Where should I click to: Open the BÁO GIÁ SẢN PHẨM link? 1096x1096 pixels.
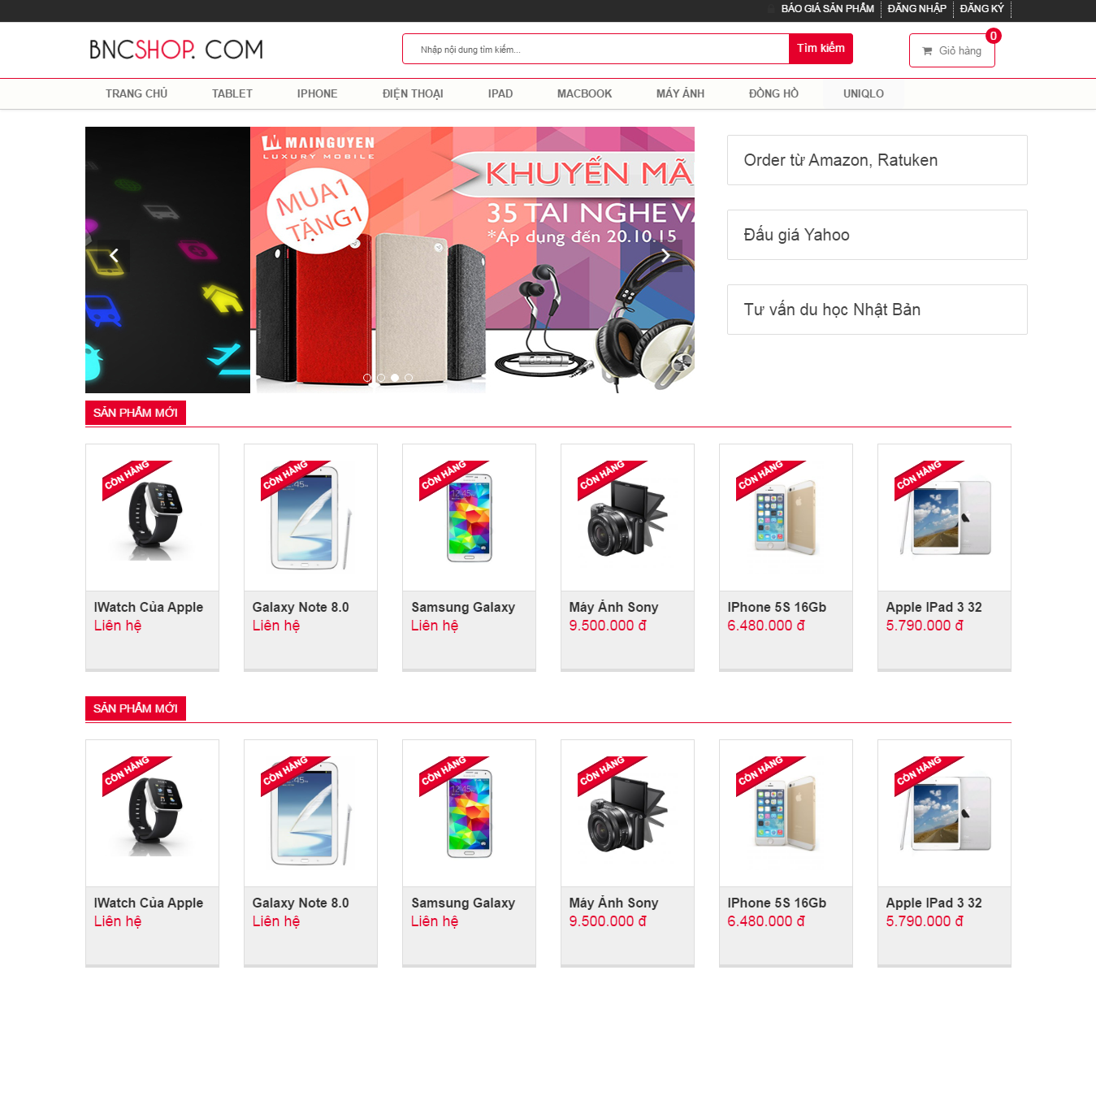(x=827, y=9)
